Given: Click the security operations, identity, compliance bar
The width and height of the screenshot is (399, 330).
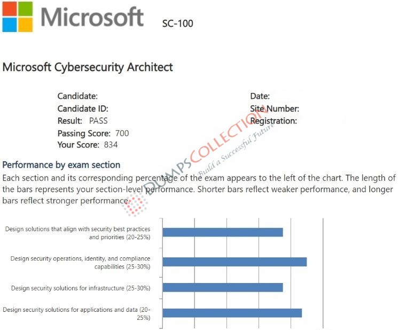Looking at the screenshot, I should (234, 262).
